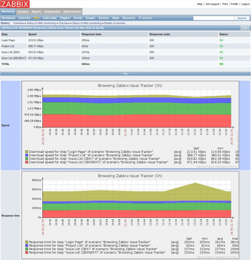Viewport: 251px width, 260px height.
Task: Click into the search input field
Action: [213, 18]
